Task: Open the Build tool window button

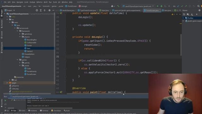Action: (x=67, y=111)
